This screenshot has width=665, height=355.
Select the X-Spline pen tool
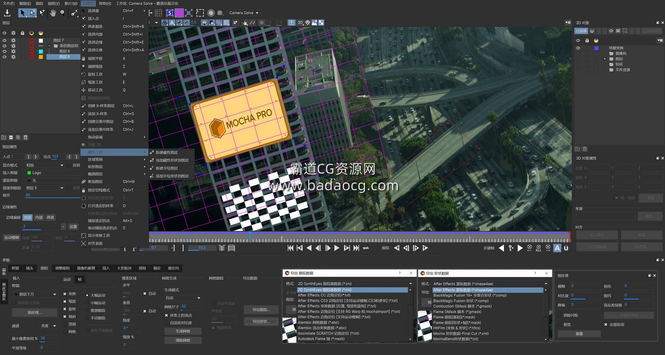pos(74,13)
